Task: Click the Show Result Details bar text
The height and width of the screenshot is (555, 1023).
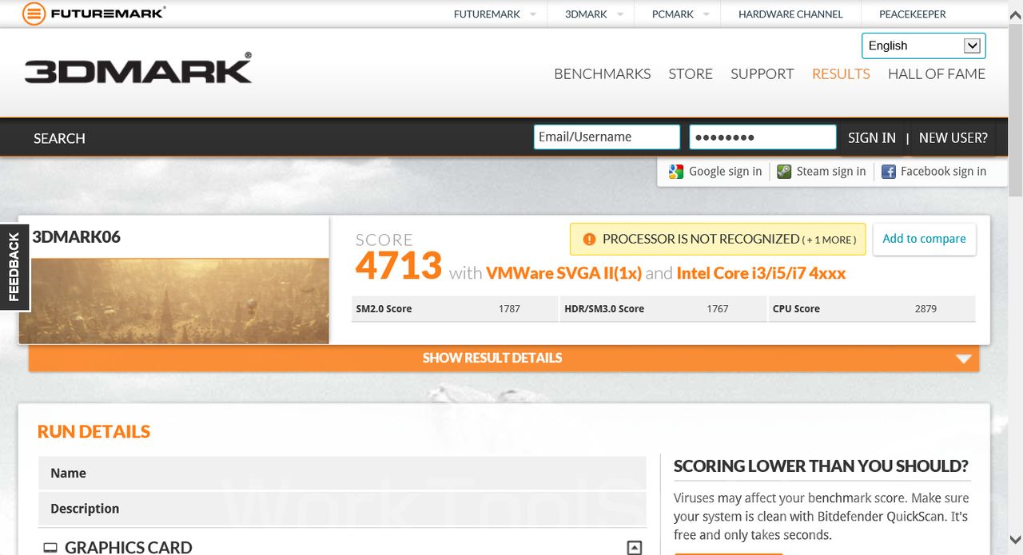Action: [492, 358]
